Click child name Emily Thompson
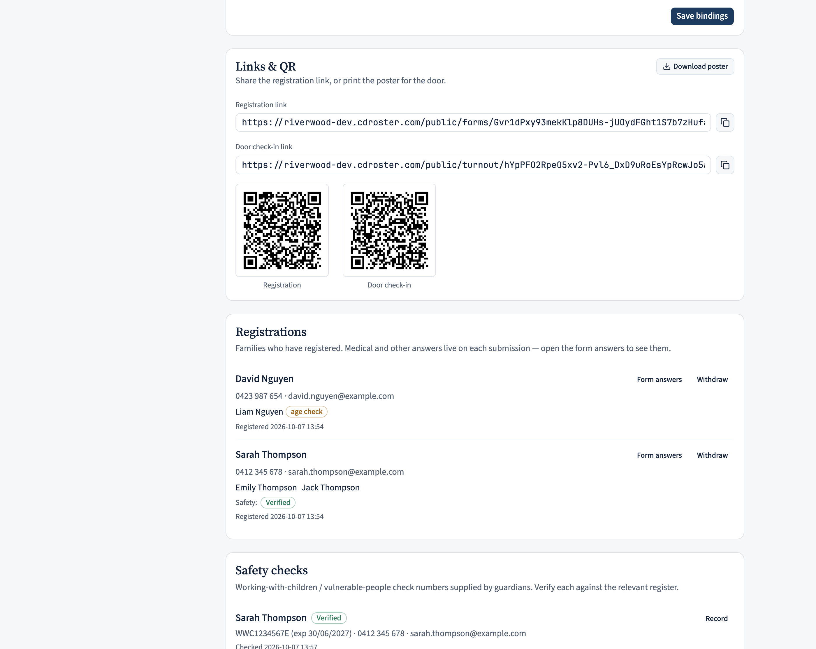The height and width of the screenshot is (649, 816). tap(266, 487)
